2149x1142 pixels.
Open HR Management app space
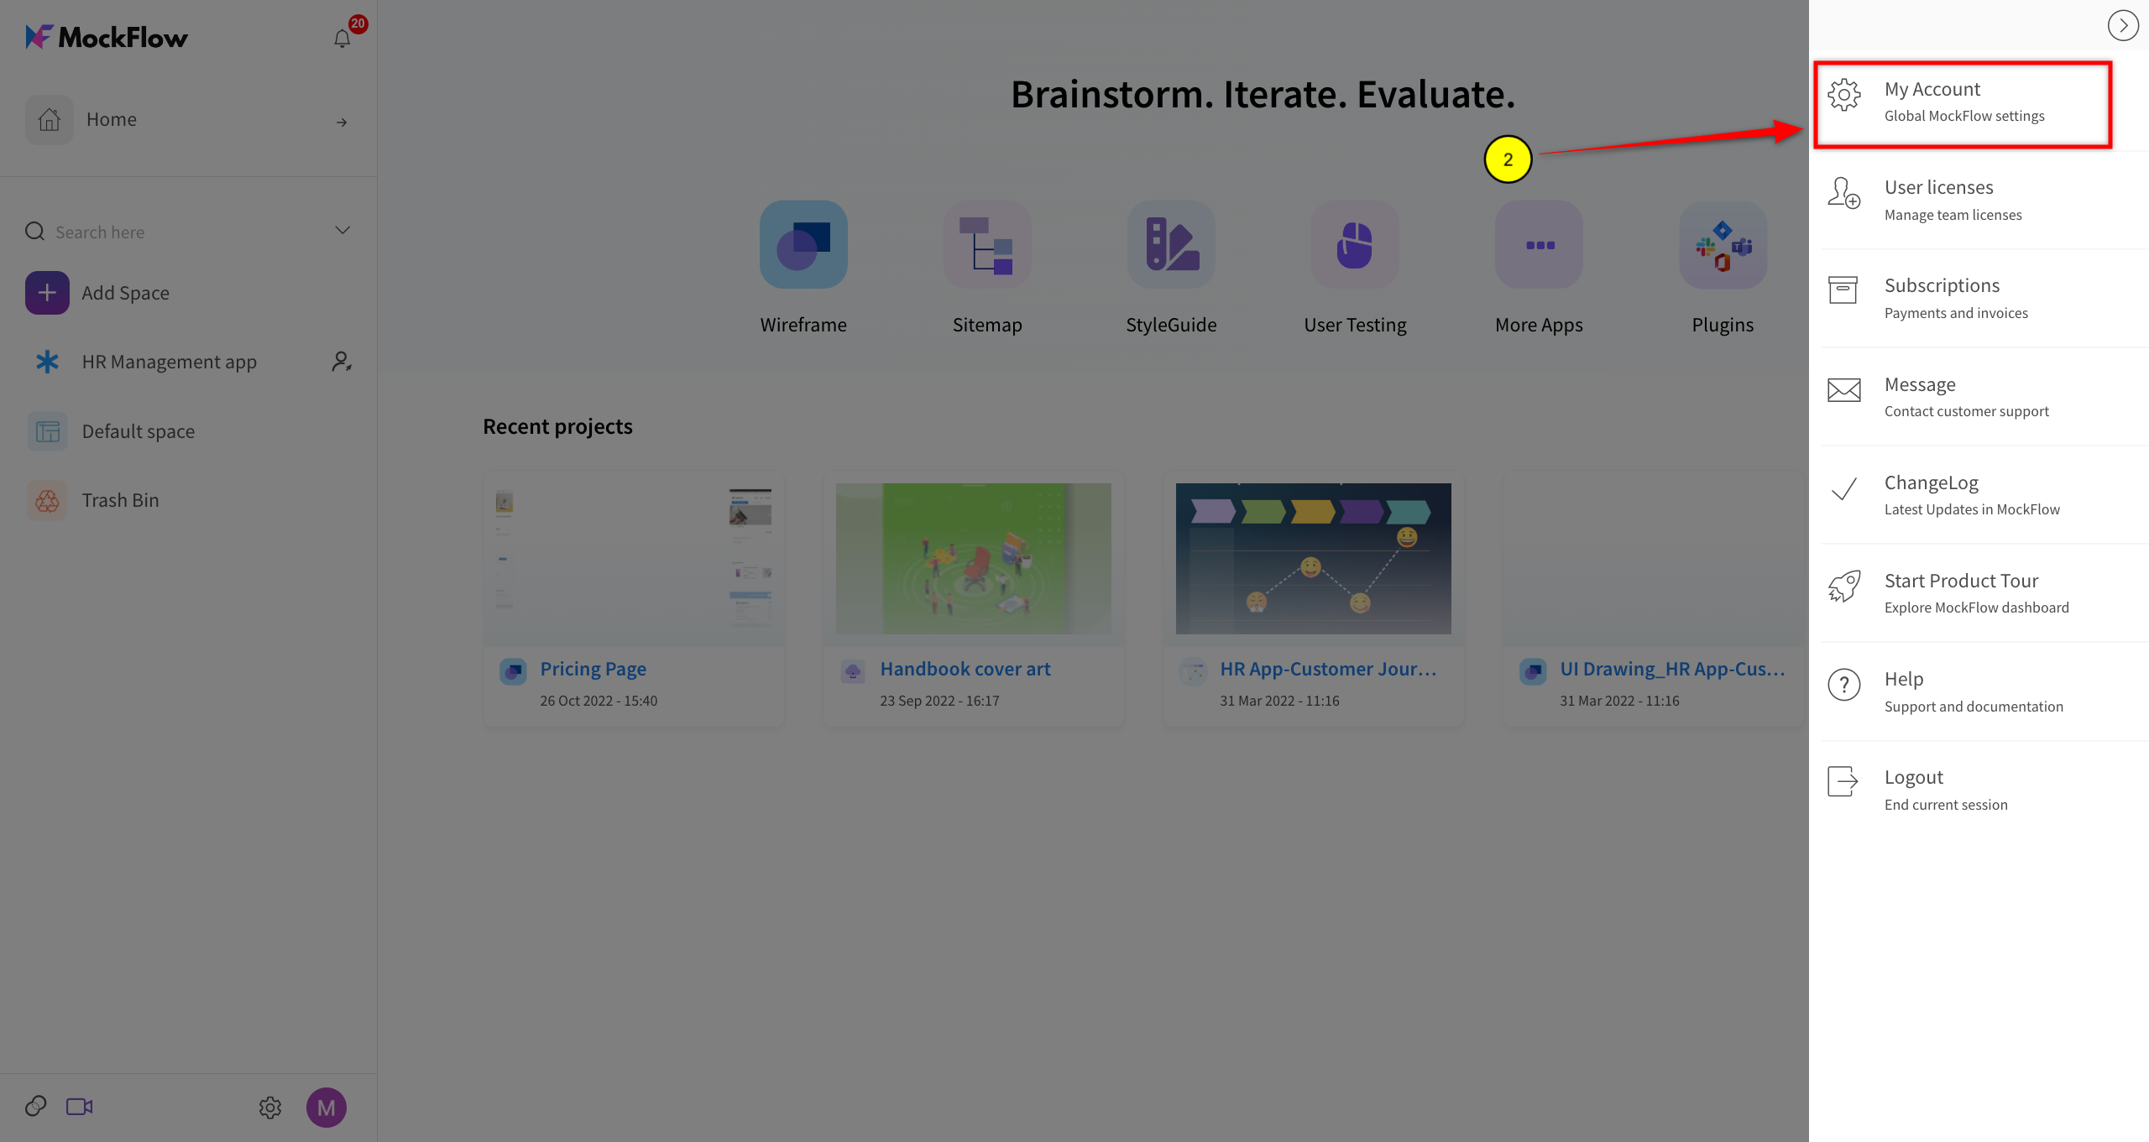point(170,362)
